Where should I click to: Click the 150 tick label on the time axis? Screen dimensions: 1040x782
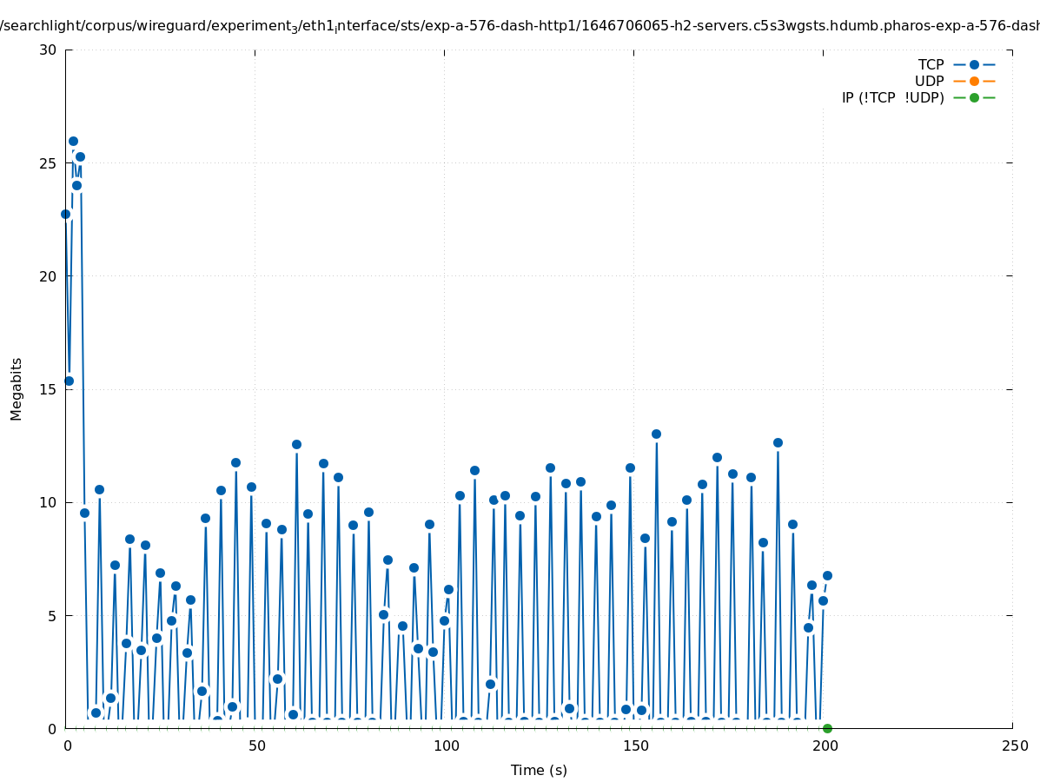pos(635,746)
